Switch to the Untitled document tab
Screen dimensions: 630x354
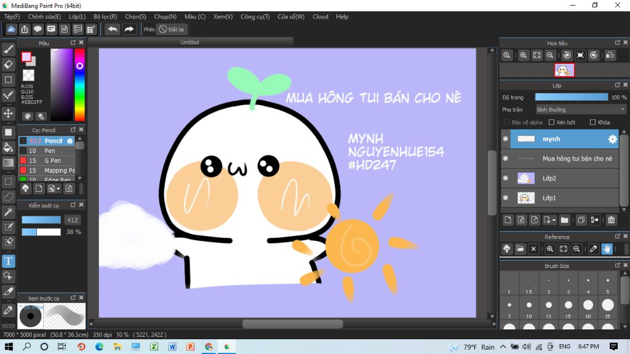coord(190,42)
